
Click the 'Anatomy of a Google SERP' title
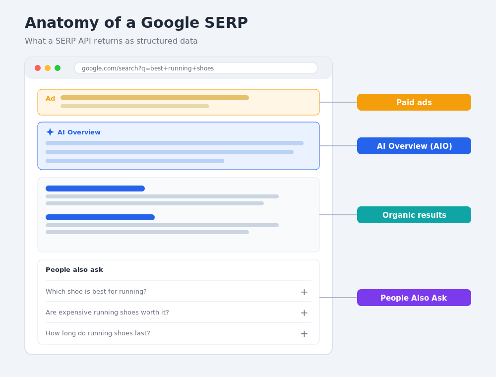[136, 23]
